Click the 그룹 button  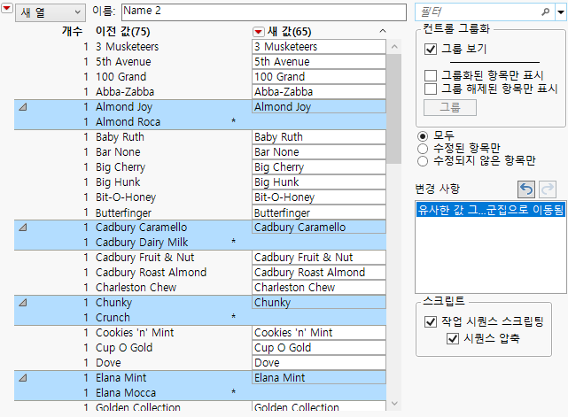[450, 107]
